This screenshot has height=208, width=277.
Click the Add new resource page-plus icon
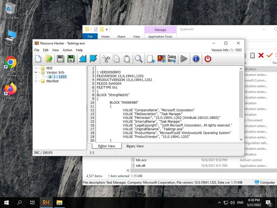(151, 59)
